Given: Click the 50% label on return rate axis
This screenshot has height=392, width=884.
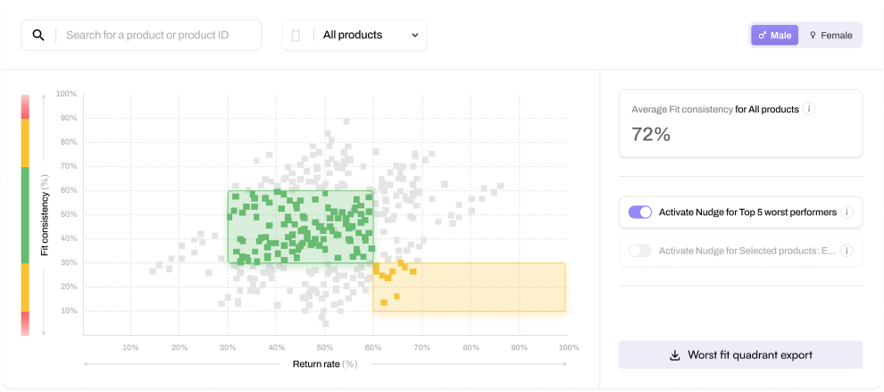Looking at the screenshot, I should [x=325, y=347].
